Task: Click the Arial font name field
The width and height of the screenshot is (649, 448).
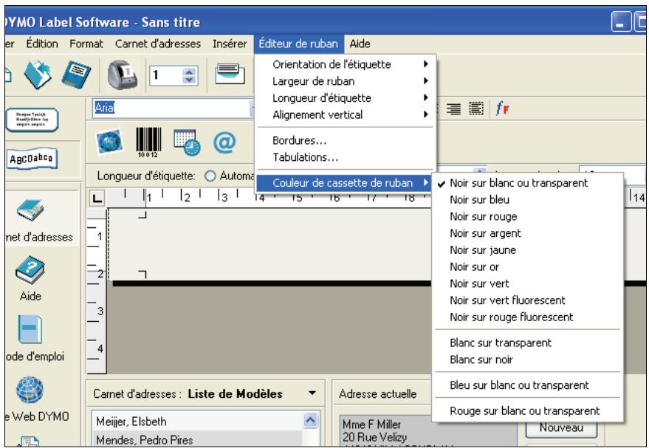Action: pyautogui.click(x=172, y=108)
